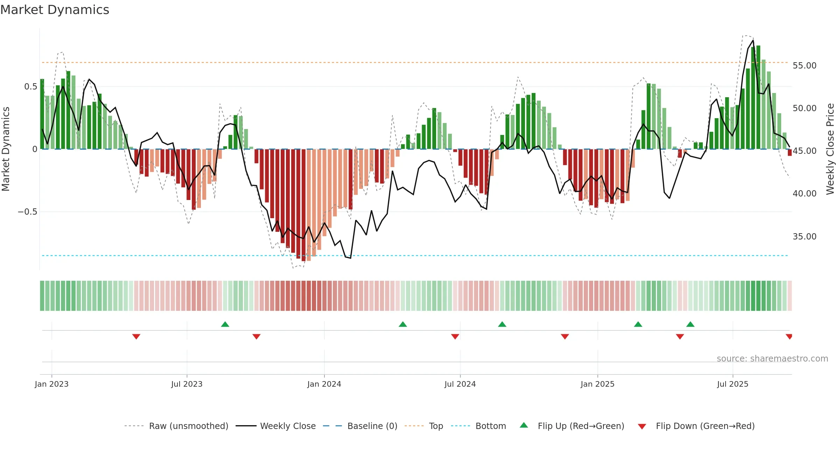Viewport: 840px width, 472px height.
Task: Select the flip-down marker just before Jul 2024
Action: point(455,337)
